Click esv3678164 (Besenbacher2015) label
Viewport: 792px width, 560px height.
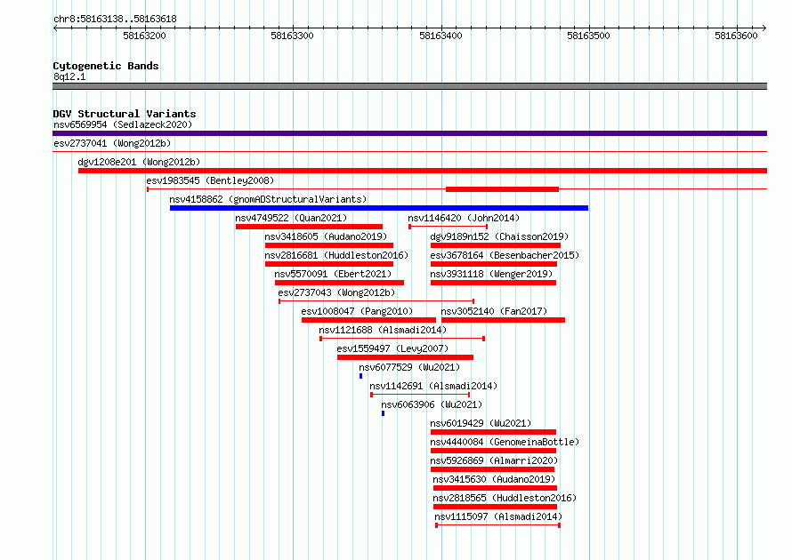tap(505, 255)
